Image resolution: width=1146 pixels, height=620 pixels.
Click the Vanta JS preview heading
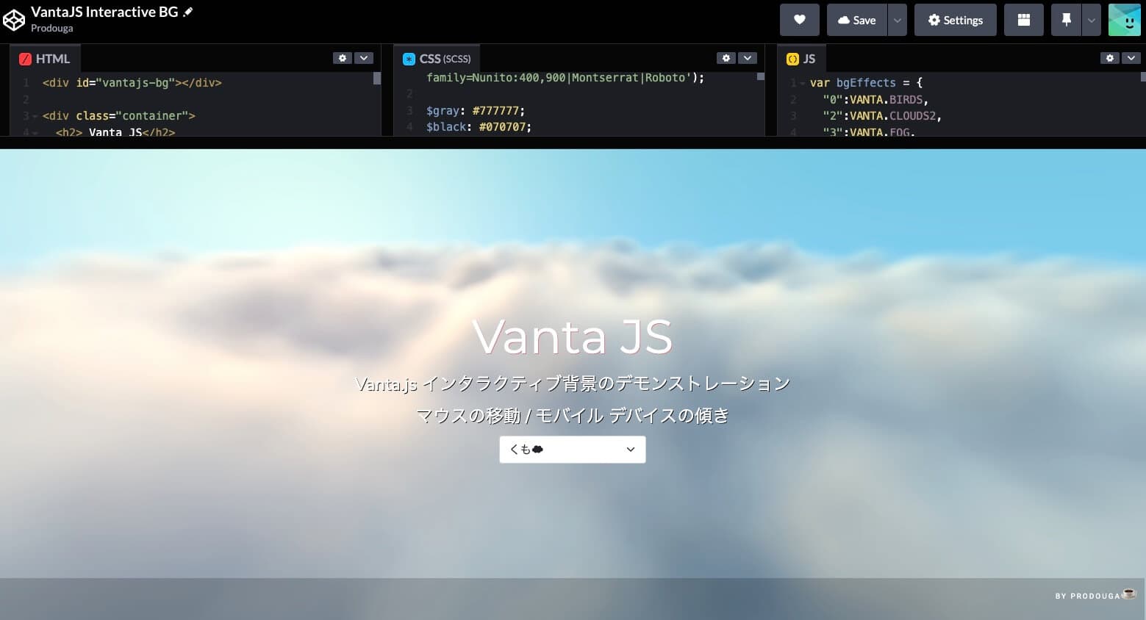tap(572, 337)
